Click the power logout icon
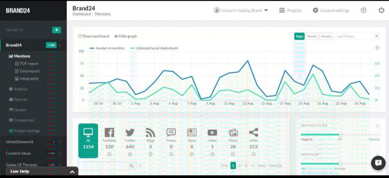Image resolution: width=389 pixels, height=178 pixels. 381,10
